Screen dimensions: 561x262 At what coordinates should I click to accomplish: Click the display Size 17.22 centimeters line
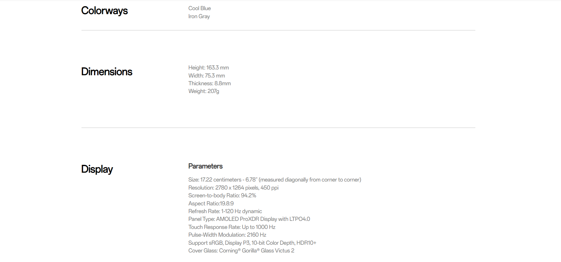275,180
